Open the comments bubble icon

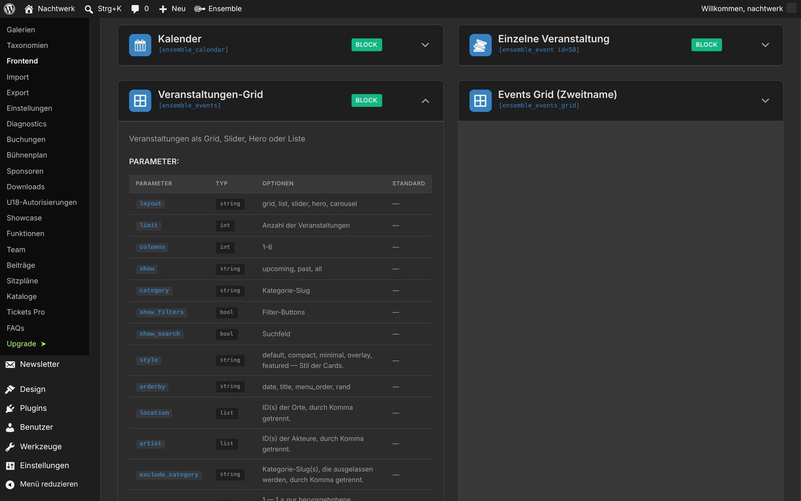[x=135, y=9]
